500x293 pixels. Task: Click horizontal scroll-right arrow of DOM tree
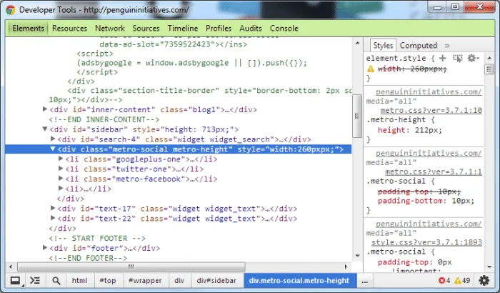346,267
